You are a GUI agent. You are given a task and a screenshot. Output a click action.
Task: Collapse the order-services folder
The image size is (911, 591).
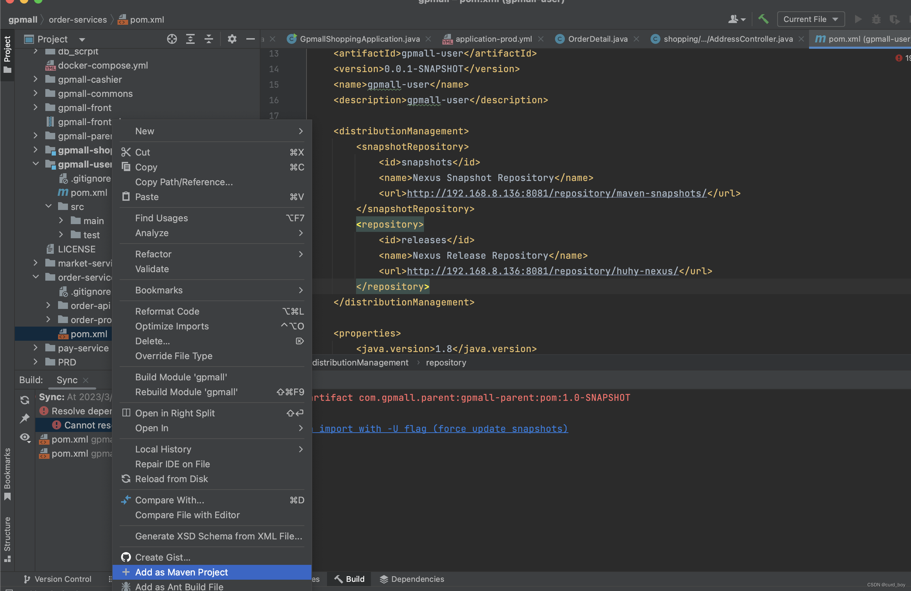pyautogui.click(x=36, y=277)
